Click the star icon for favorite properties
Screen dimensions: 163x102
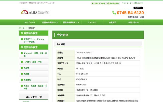[x=93, y=3]
